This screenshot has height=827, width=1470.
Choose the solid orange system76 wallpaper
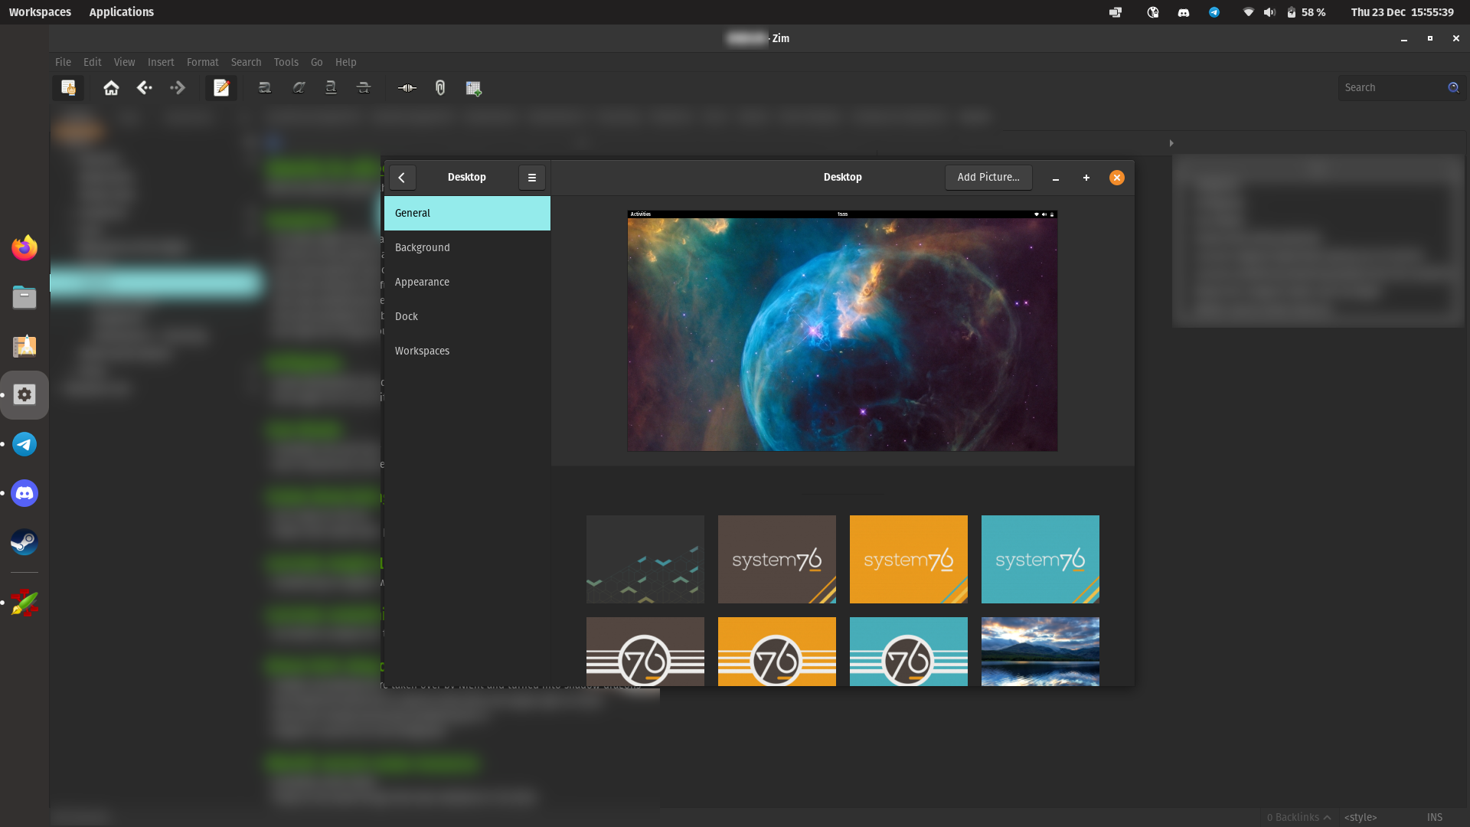(x=908, y=559)
